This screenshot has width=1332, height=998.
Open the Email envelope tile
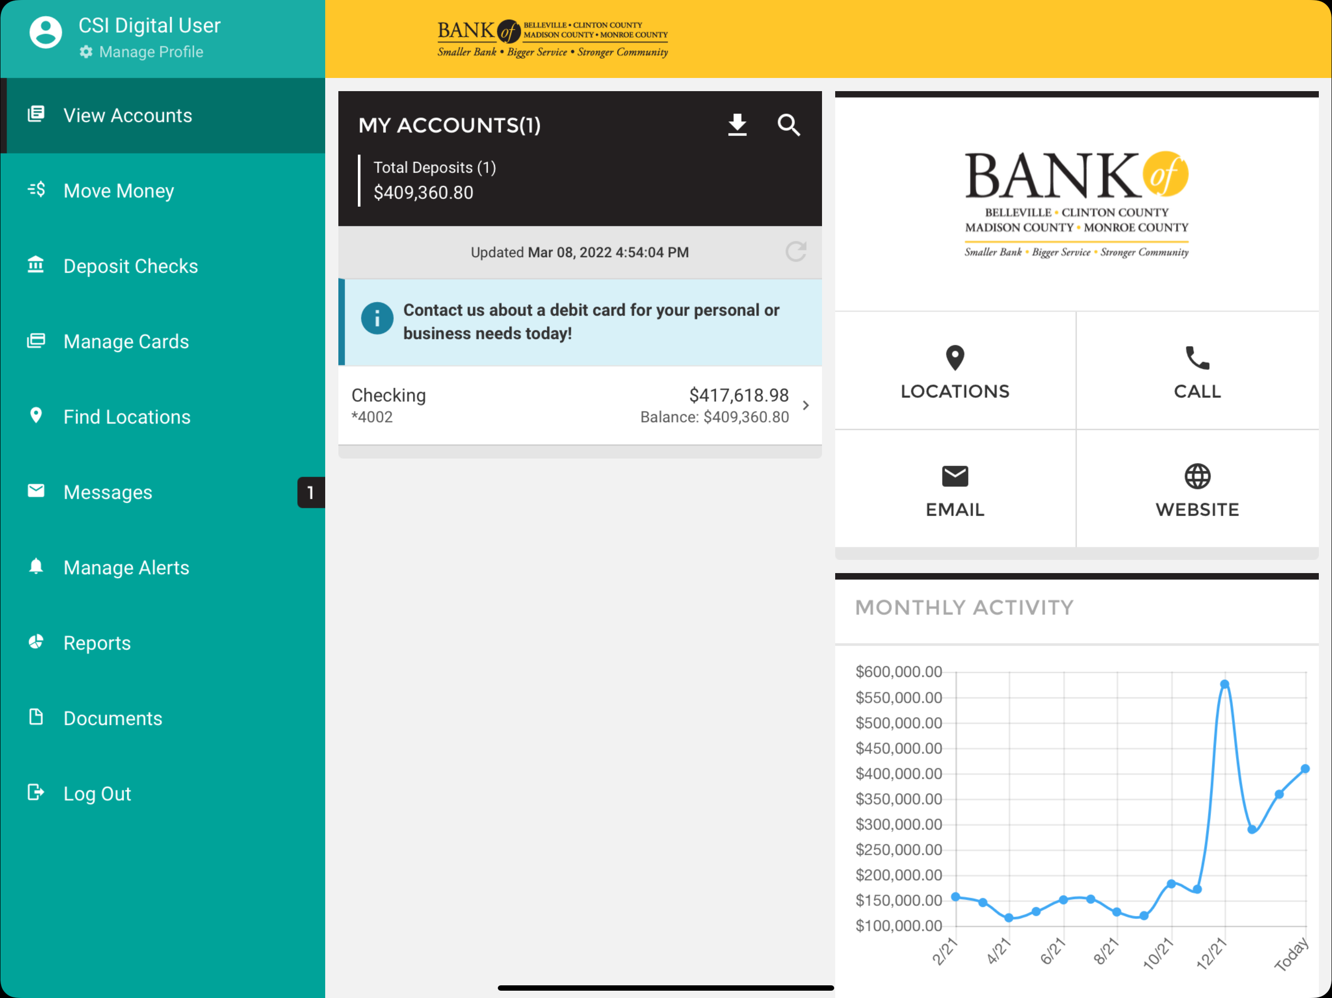tap(955, 489)
